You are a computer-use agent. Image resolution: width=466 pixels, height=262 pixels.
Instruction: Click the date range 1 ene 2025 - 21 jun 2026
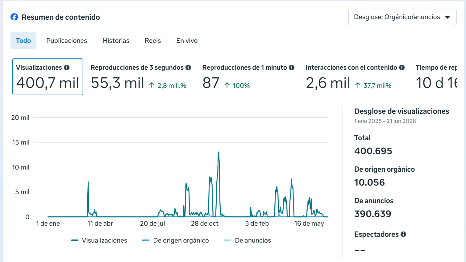point(385,121)
